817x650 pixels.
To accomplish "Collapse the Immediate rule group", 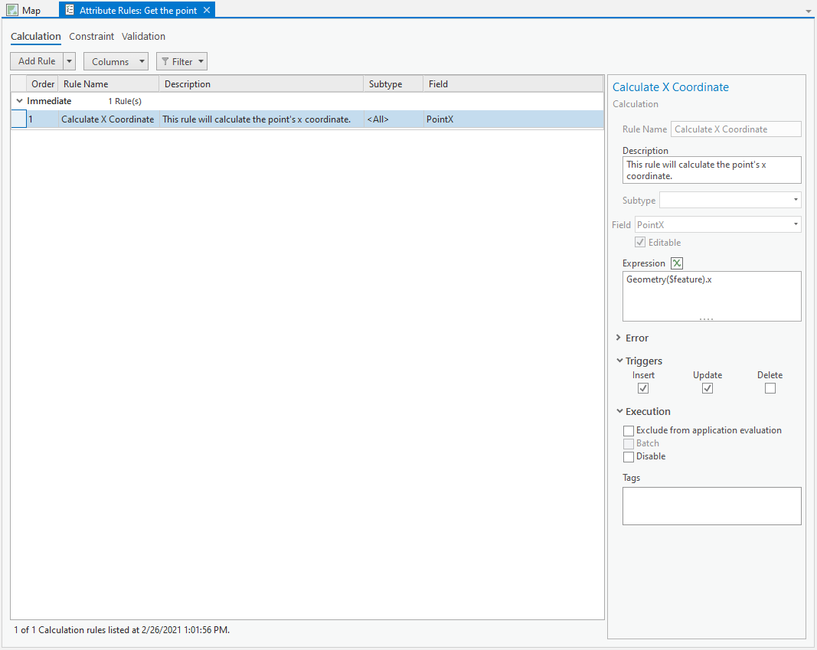I will 18,100.
